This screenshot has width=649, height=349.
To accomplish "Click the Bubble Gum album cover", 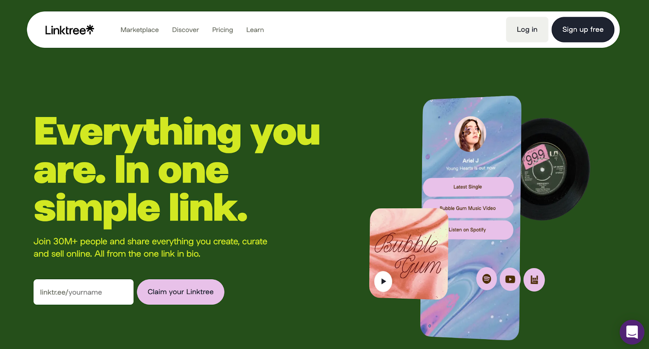I will [x=408, y=254].
